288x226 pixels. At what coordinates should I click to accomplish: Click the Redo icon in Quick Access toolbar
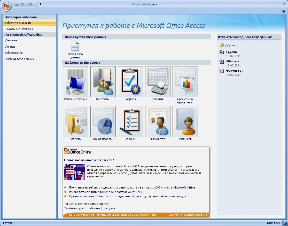[30, 4]
